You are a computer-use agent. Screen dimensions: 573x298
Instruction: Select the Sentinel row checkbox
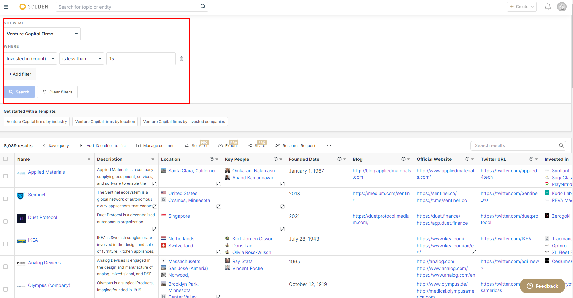click(5, 199)
